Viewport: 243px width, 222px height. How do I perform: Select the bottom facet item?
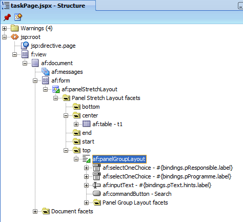pyautogui.click(x=91, y=107)
